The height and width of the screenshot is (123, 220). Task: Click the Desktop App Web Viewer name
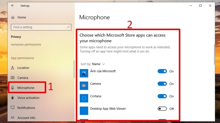[x=108, y=109]
